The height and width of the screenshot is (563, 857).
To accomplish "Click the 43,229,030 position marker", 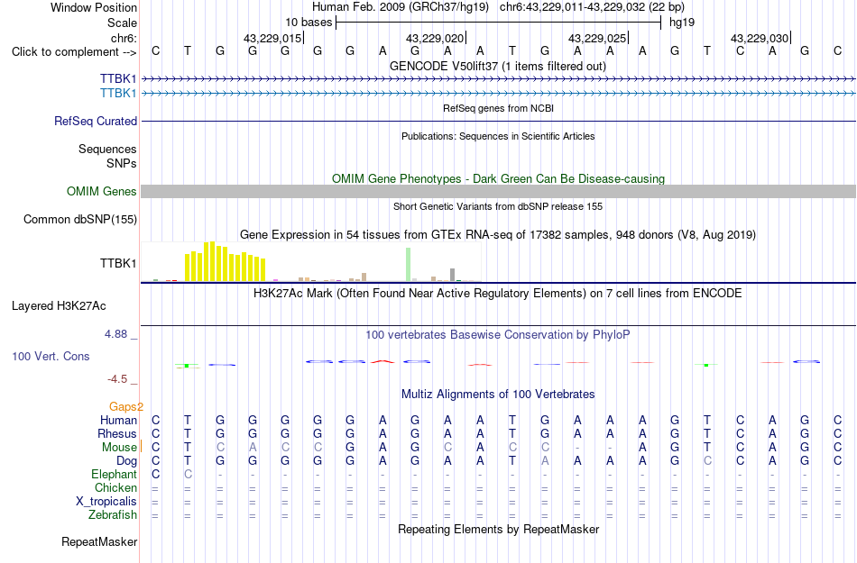I will click(x=760, y=38).
